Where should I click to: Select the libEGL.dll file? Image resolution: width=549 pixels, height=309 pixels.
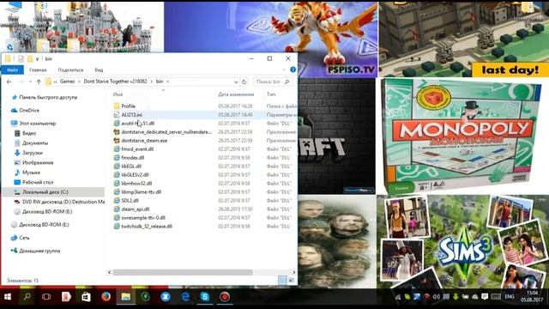[x=131, y=167]
